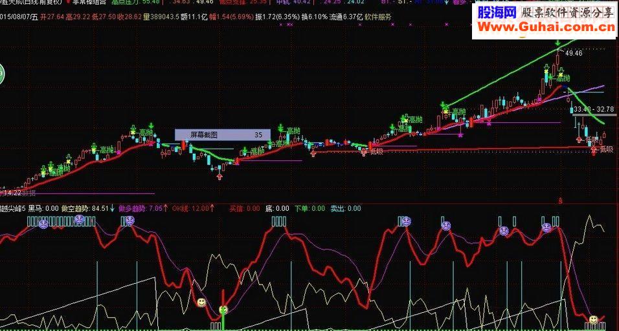Click the 低吸 signal at far right
This screenshot has height=331, width=619.
click(607, 149)
